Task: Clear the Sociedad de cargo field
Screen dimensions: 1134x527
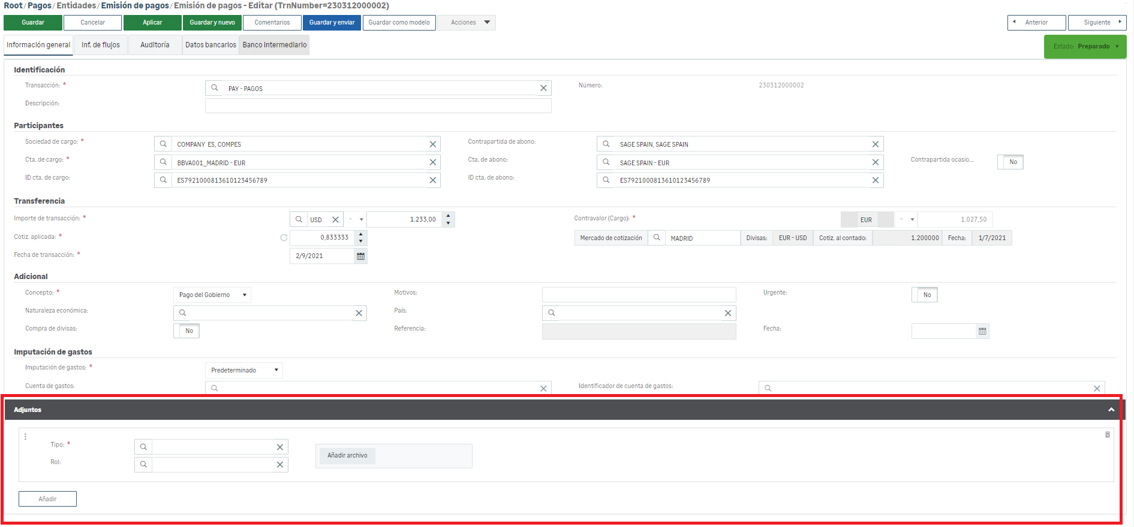Action: pos(432,144)
